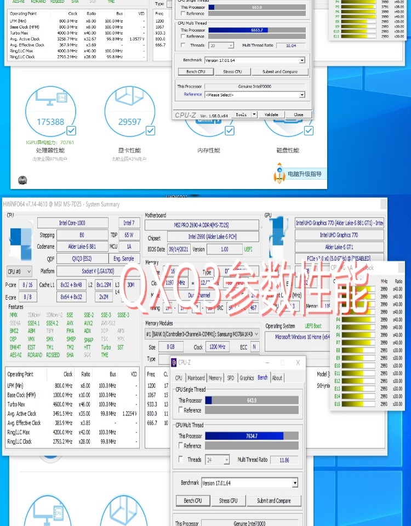Viewport: 411px width, 526px height.
Task: Click the CPU-Z title bar app icon
Action: tap(174, 362)
